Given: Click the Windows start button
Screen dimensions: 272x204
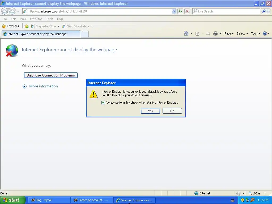Looking at the screenshot, I should click(x=13, y=200).
